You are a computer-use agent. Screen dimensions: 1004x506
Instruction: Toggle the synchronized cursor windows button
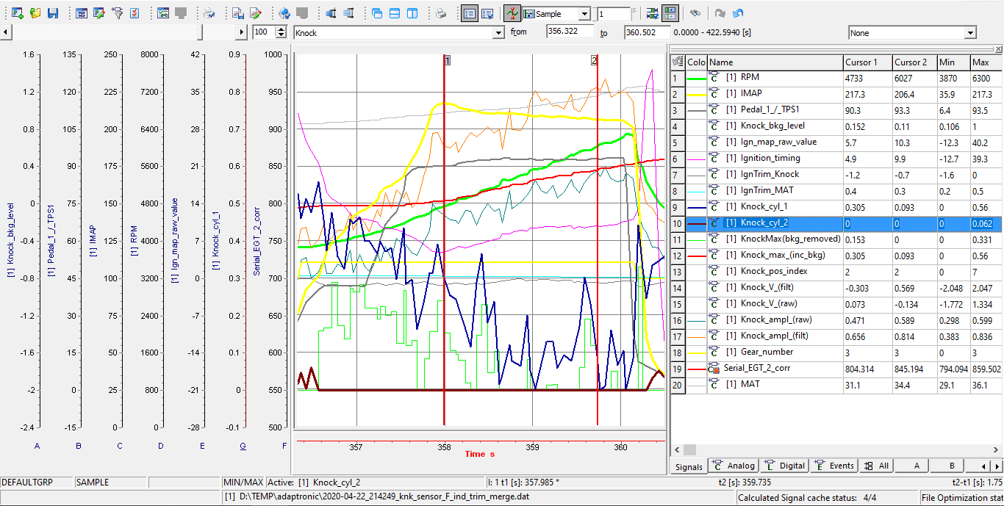pyautogui.click(x=670, y=13)
